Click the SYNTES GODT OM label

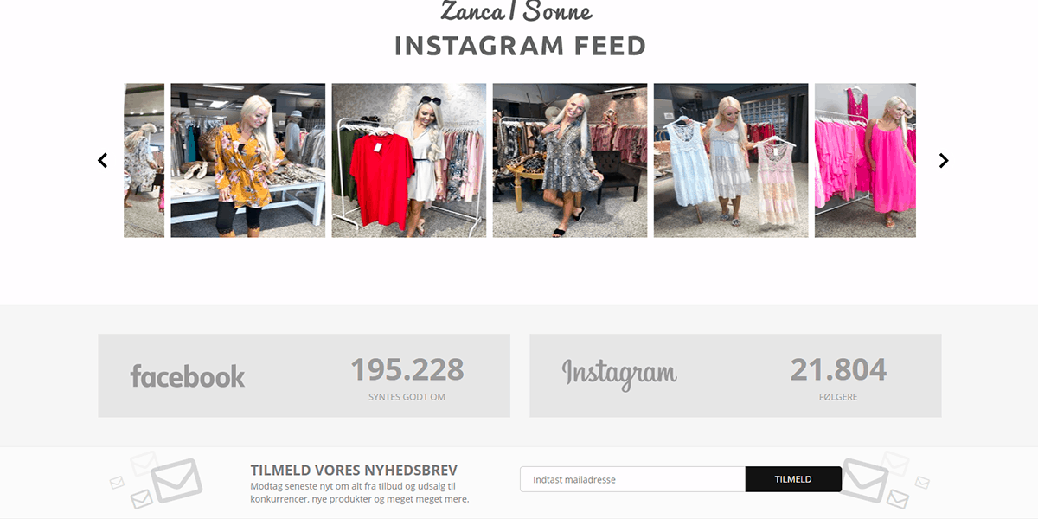(407, 397)
